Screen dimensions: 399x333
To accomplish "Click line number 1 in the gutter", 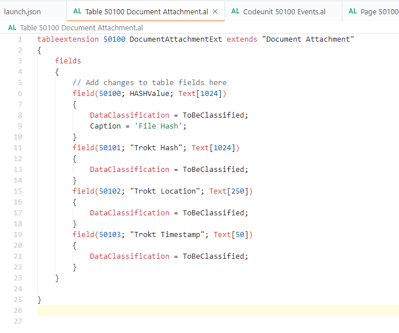I will point(20,39).
